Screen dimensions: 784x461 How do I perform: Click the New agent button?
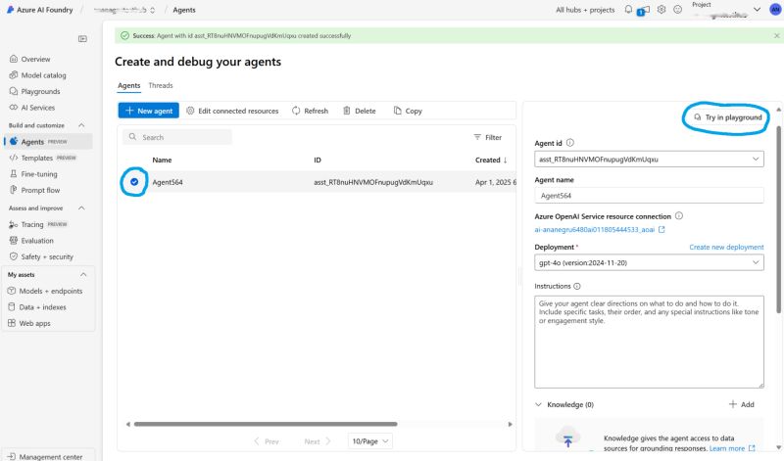click(x=149, y=111)
